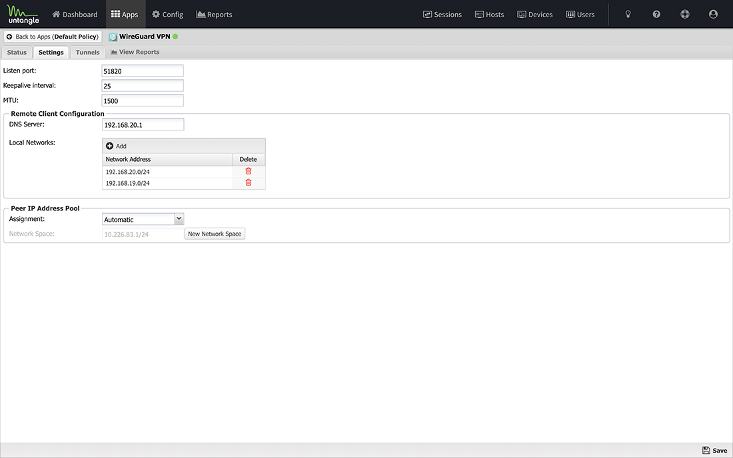Switch to the Status tab
This screenshot has width=733, height=458.
coord(17,53)
